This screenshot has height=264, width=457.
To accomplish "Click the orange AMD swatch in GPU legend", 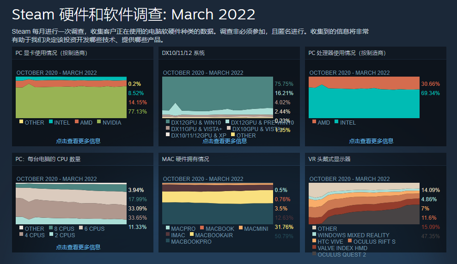I will click(x=77, y=122).
